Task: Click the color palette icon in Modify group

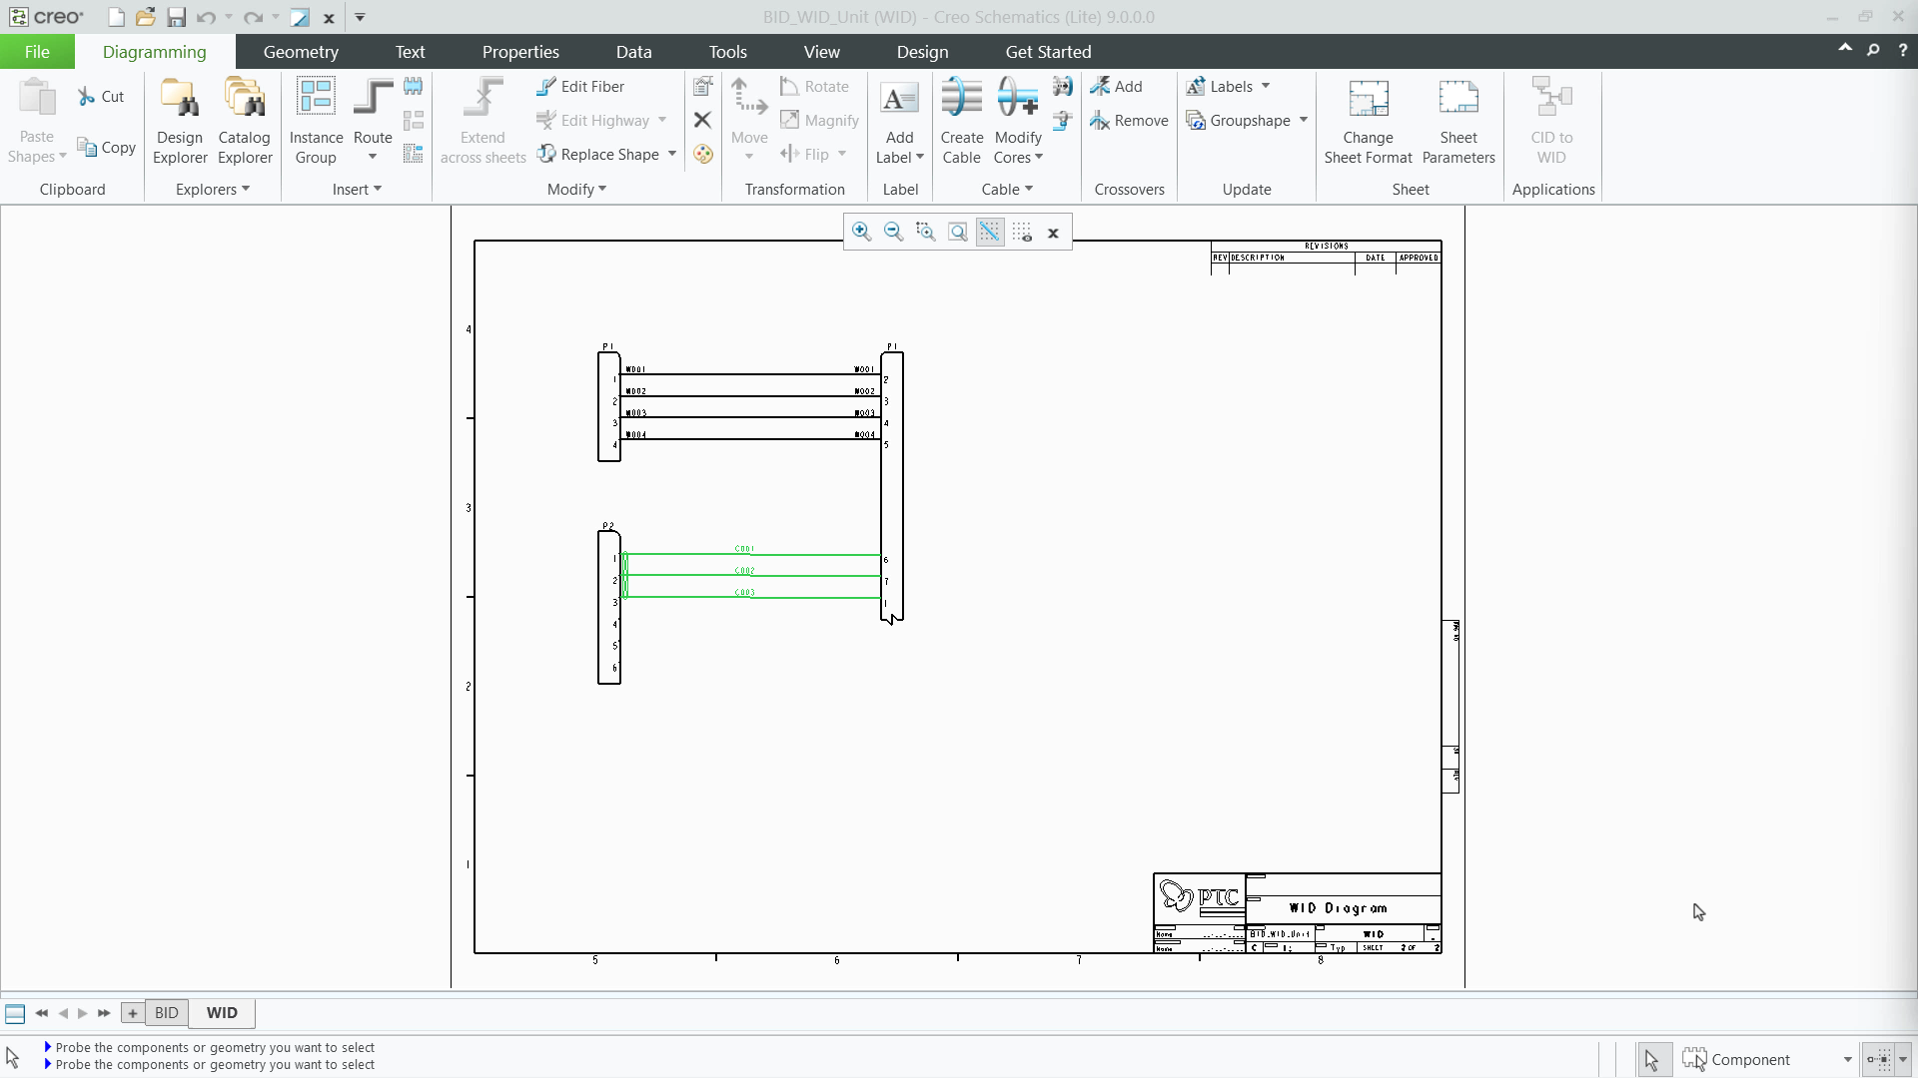Action: pos(703,154)
